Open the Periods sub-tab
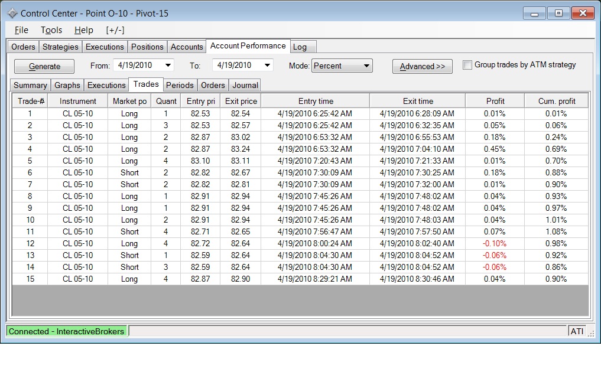The height and width of the screenshot is (372, 601). pos(180,85)
